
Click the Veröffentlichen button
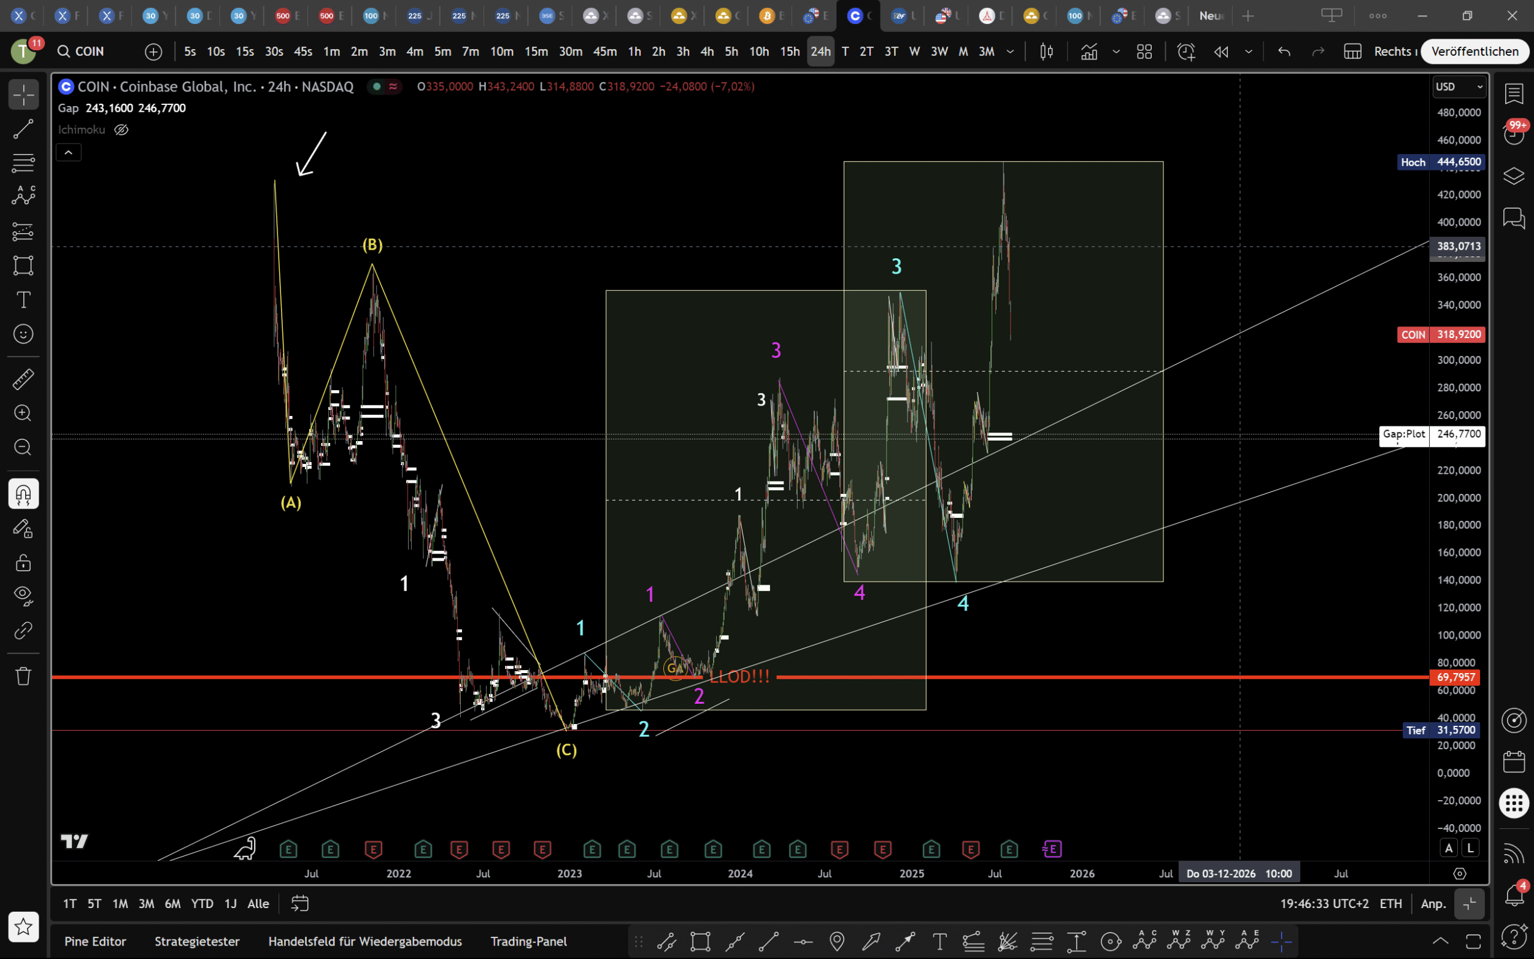(1474, 52)
